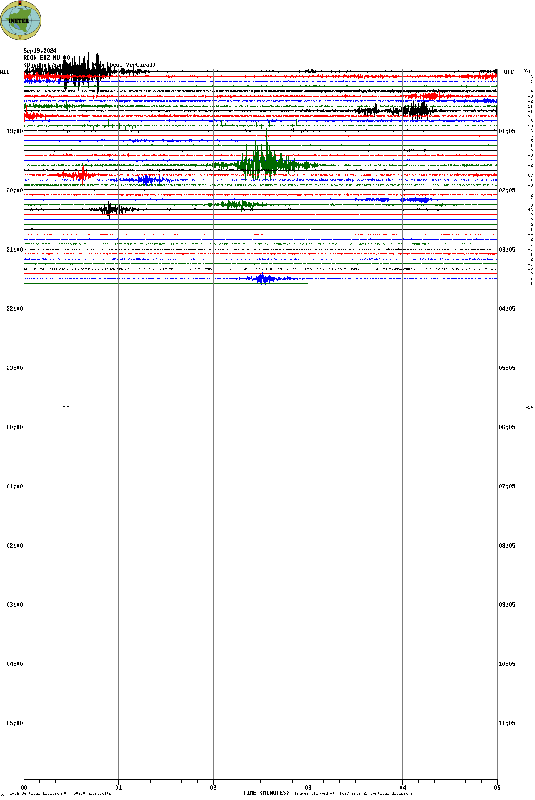Viewport: 535px width, 800px height.
Task: Click the 22:00 local time label
Action: 14,309
